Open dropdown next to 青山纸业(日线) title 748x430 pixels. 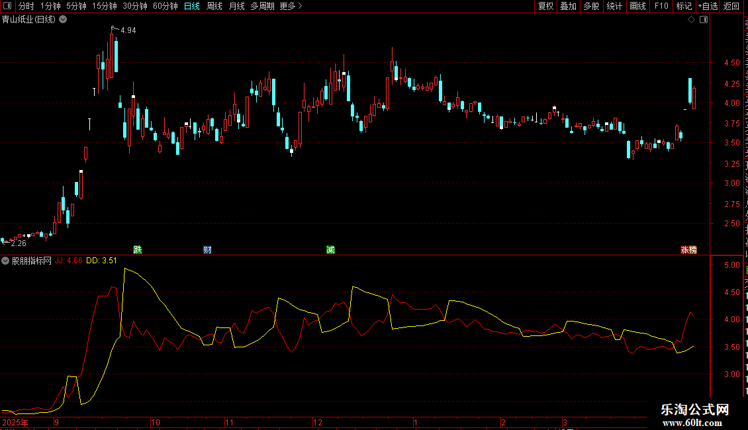point(63,20)
